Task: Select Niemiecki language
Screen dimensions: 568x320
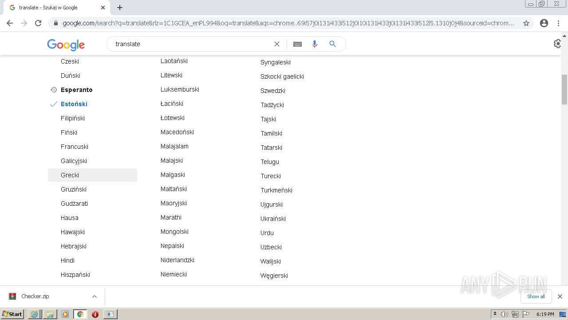Action: [174, 274]
